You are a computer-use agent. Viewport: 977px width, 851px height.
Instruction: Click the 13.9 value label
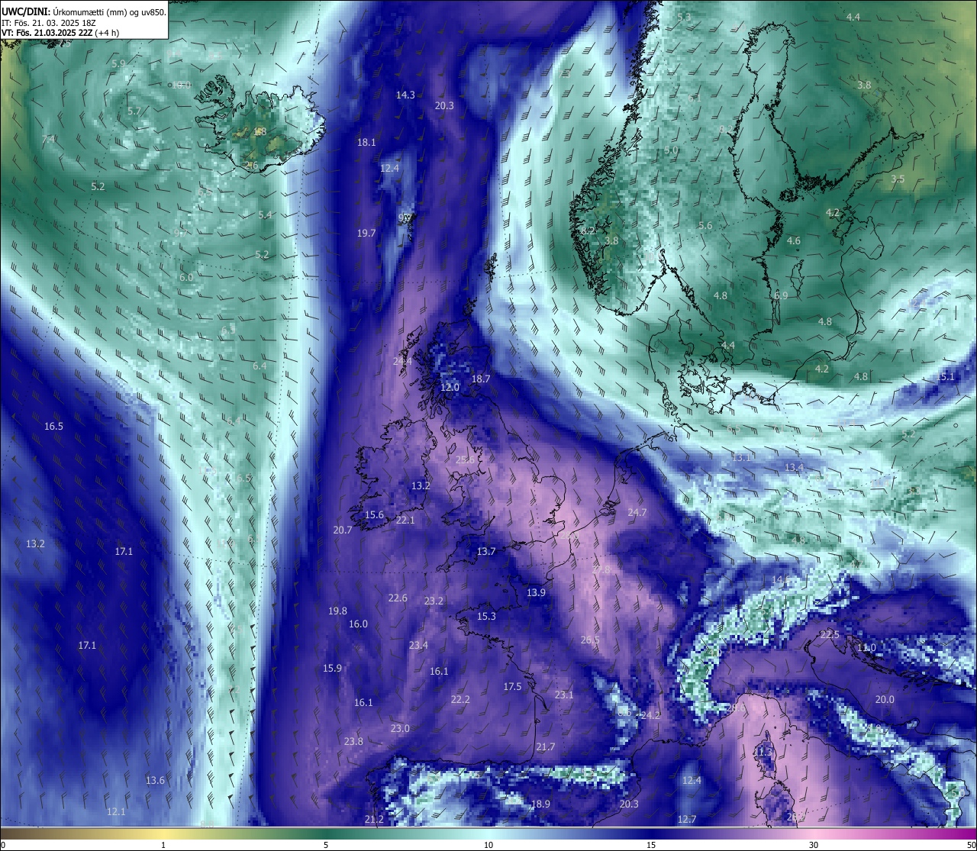(537, 593)
